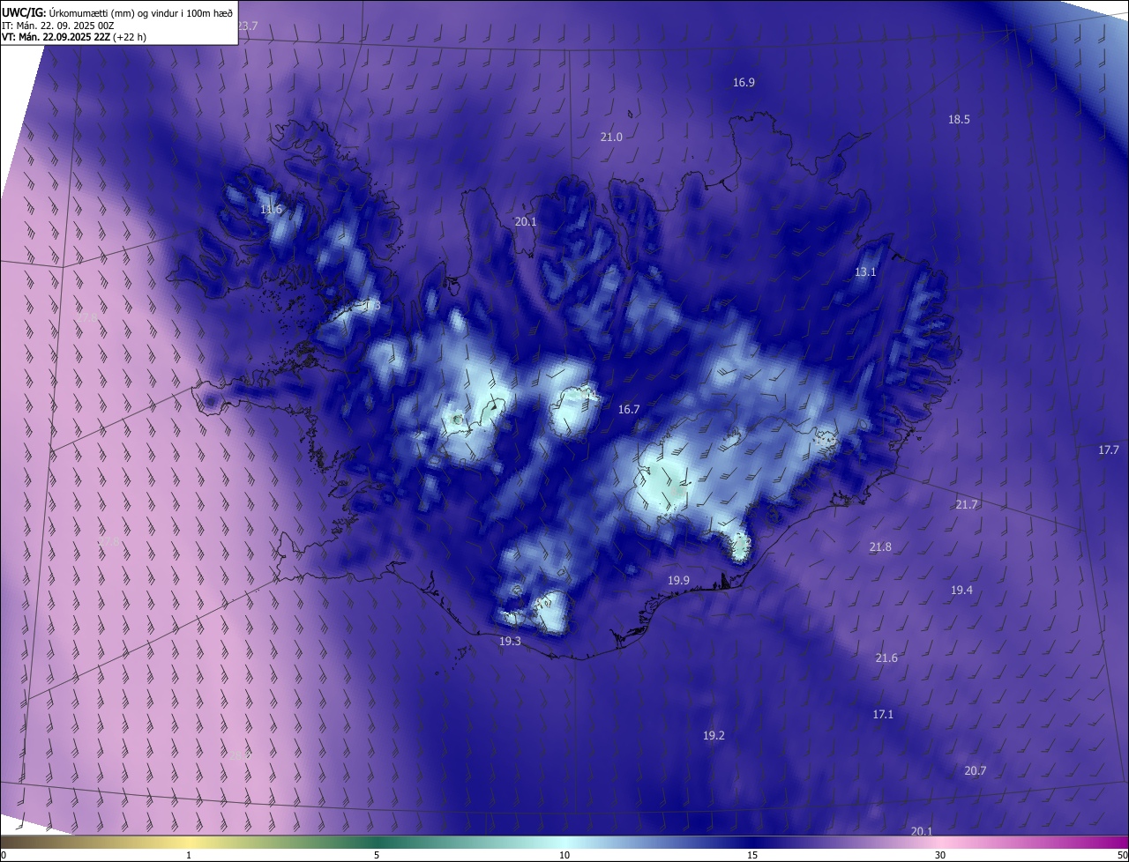Screen dimensions: 1129x862
Task: Click the '0' label on the color scale
Action: pos(4,855)
